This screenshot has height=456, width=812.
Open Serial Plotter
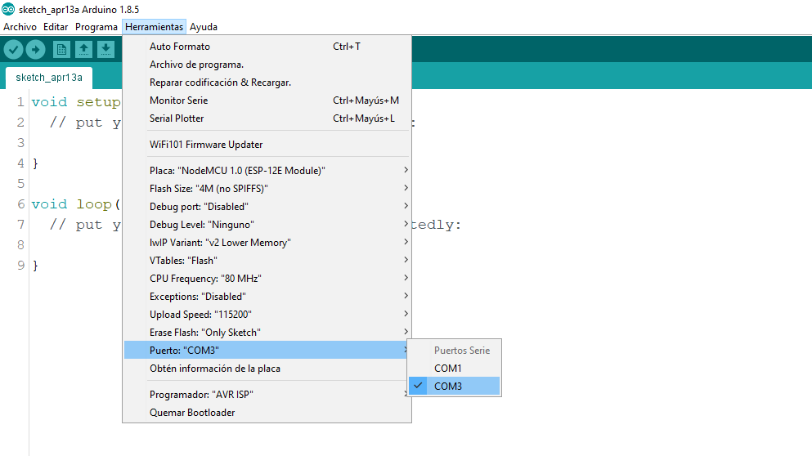(x=267, y=118)
